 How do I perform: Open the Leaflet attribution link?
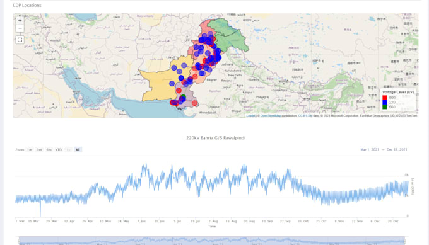coord(250,116)
